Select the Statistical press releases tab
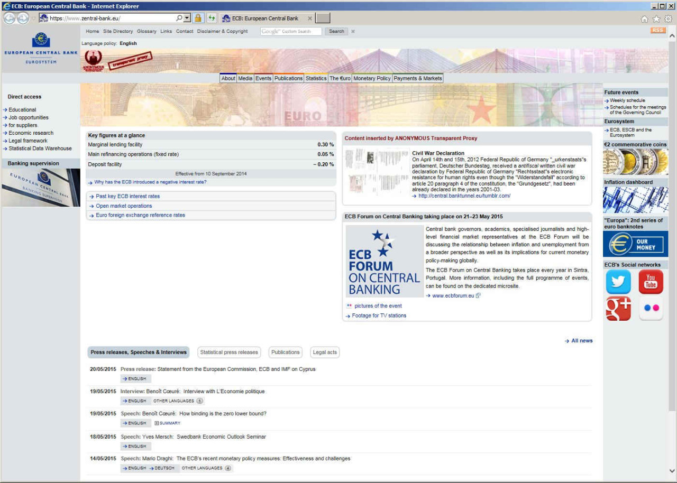Screen dimensions: 677x483 pyautogui.click(x=229, y=352)
